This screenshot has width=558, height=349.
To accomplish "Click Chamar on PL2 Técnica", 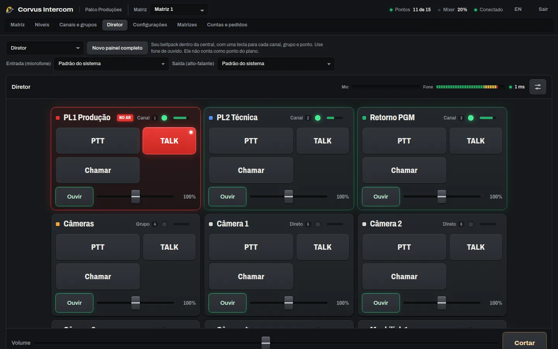I will click(x=251, y=170).
